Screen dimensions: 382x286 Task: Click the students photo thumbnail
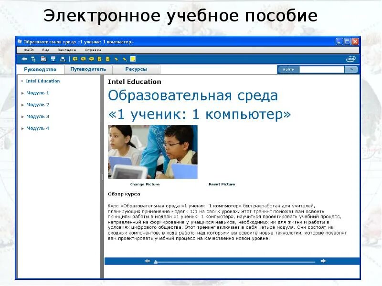pyautogui.click(x=153, y=152)
